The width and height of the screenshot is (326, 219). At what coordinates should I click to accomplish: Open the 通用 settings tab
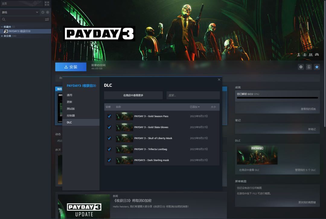(81, 95)
